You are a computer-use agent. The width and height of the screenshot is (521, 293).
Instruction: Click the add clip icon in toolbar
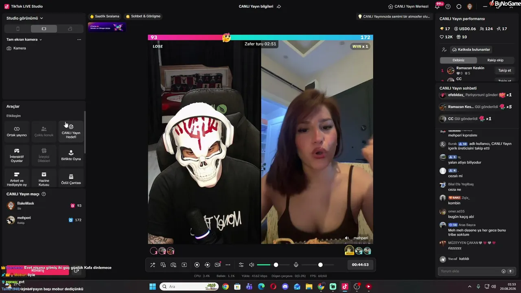184,265
